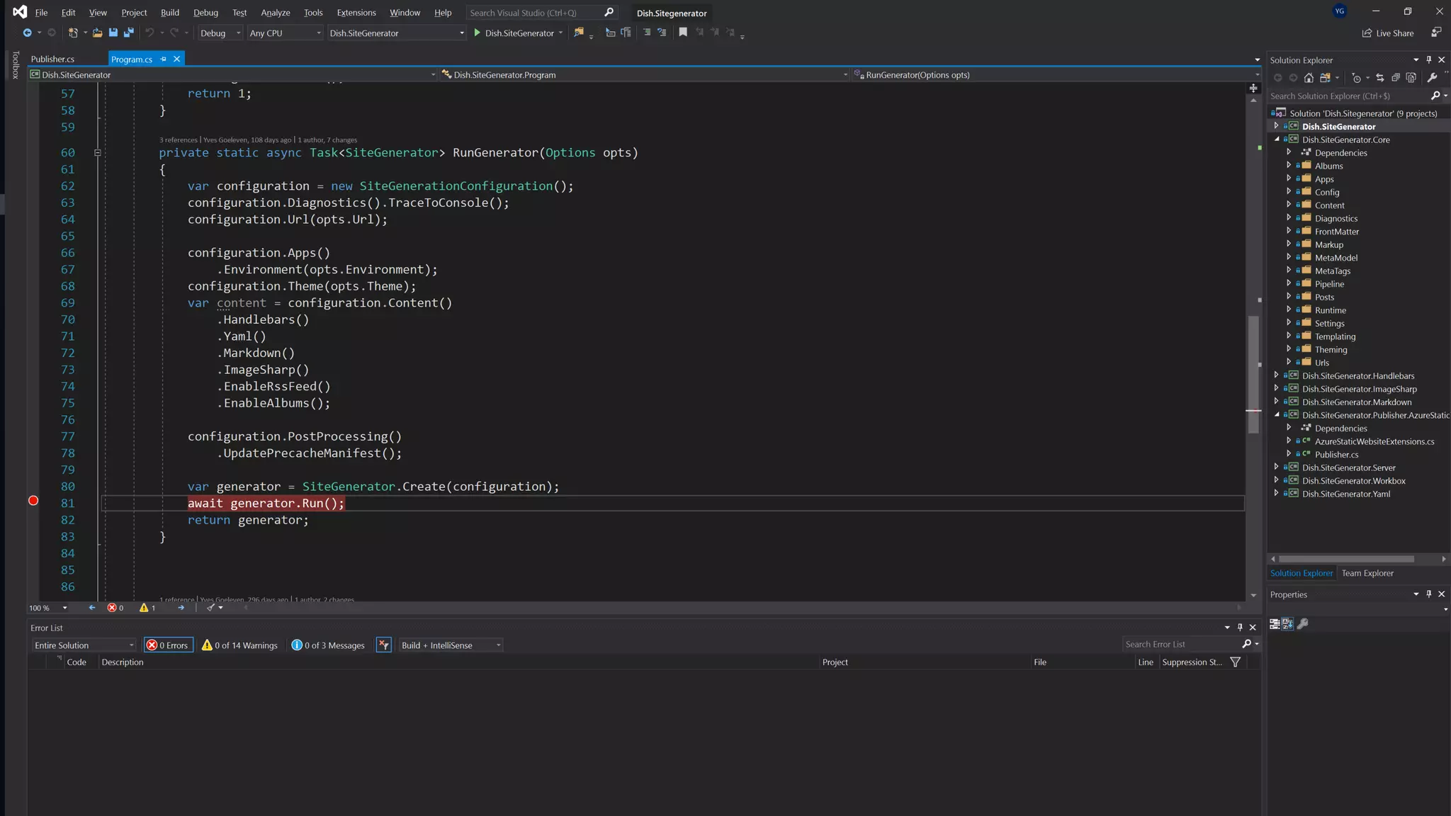Toggle the 0 Errors filter button
1451x816 pixels.
168,645
